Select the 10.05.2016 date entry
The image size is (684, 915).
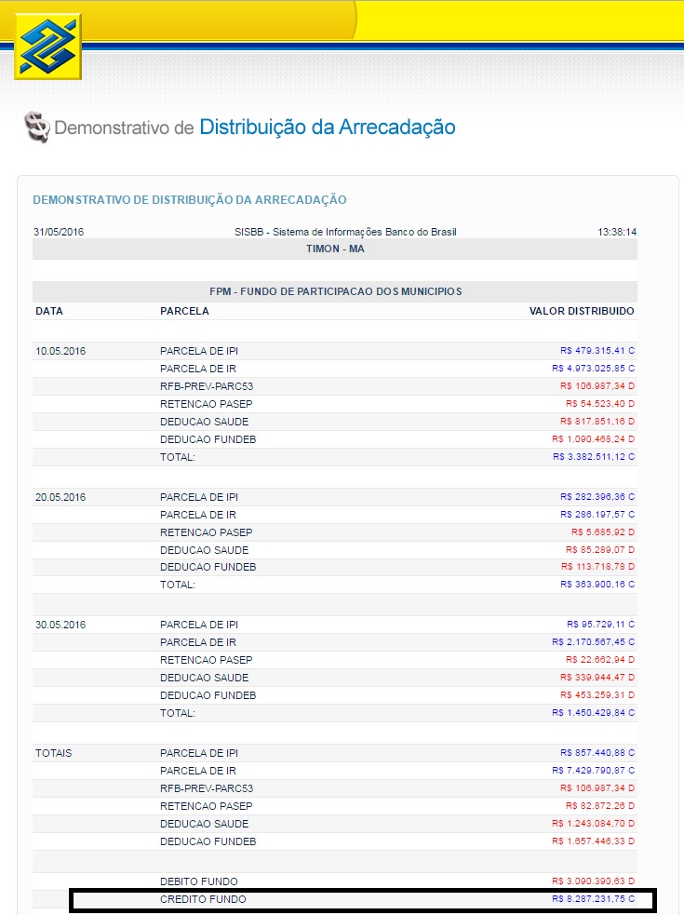pos(60,351)
